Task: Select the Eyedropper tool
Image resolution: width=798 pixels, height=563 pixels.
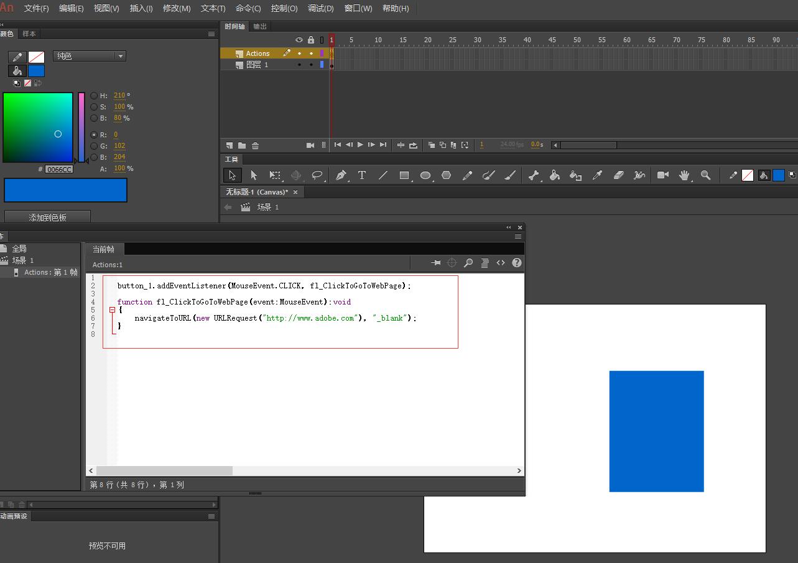Action: (597, 175)
